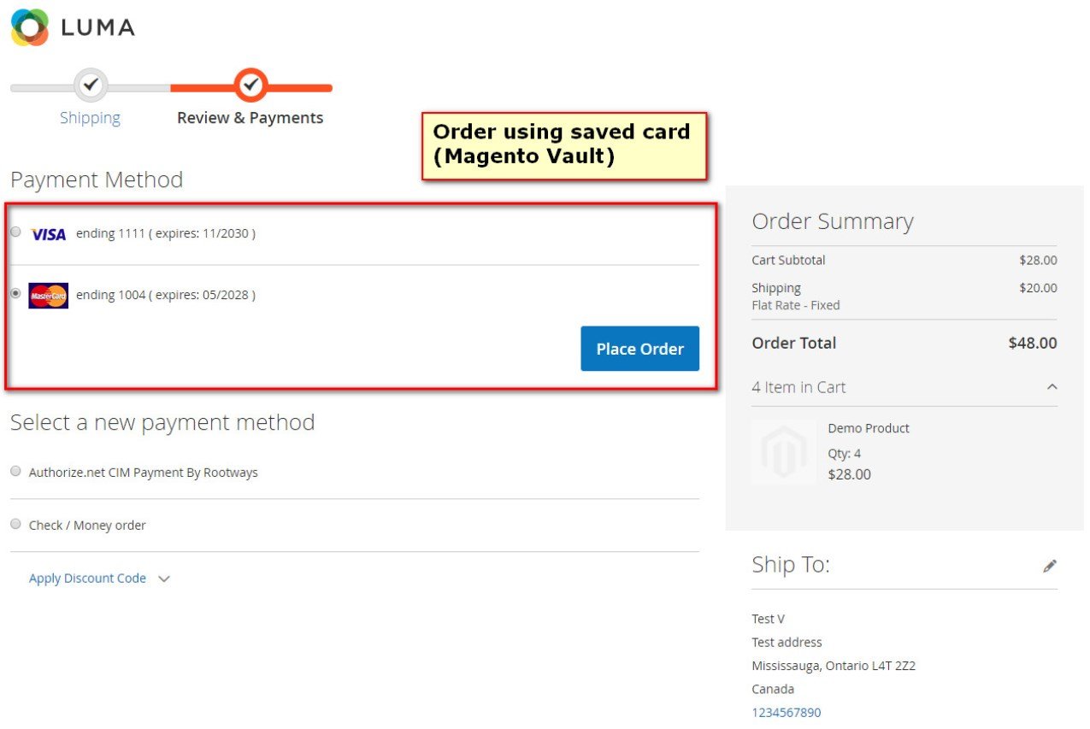The image size is (1090, 729).
Task: Select the Visa ending 1111 radio button
Action: (x=15, y=232)
